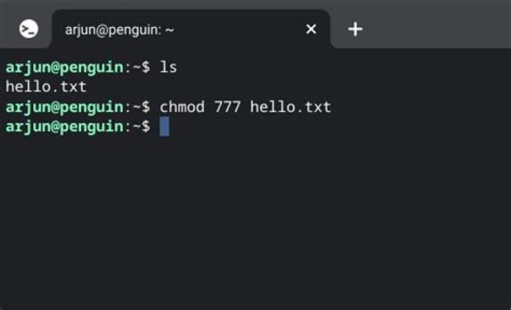Close the arjun@penguin tab

pos(311,29)
